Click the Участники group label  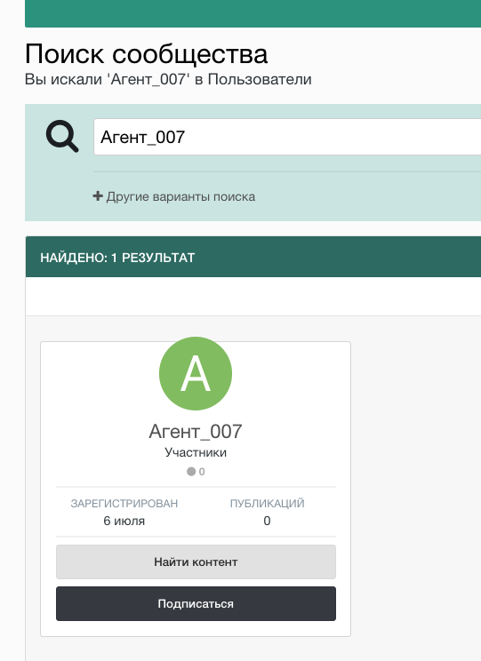tap(196, 452)
